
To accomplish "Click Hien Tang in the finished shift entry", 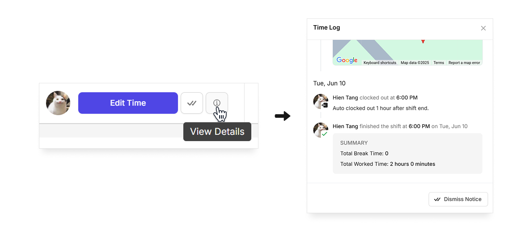I will click(345, 126).
